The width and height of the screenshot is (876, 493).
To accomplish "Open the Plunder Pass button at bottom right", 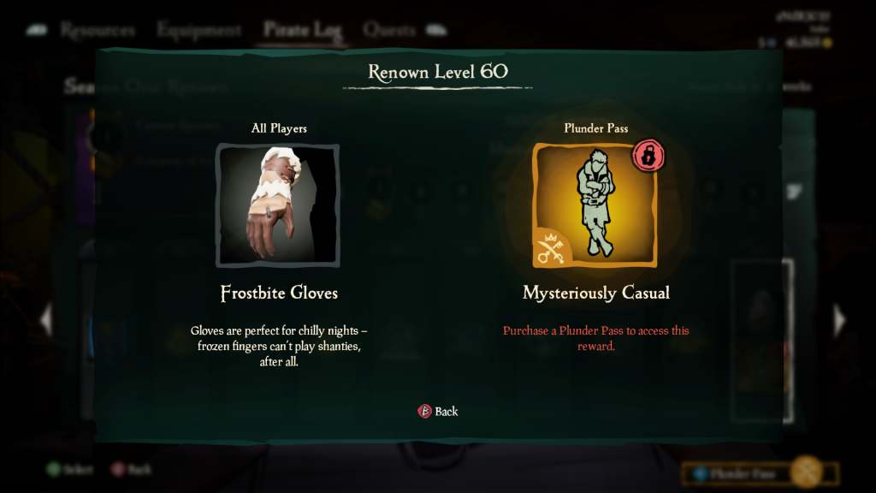I will (761, 473).
